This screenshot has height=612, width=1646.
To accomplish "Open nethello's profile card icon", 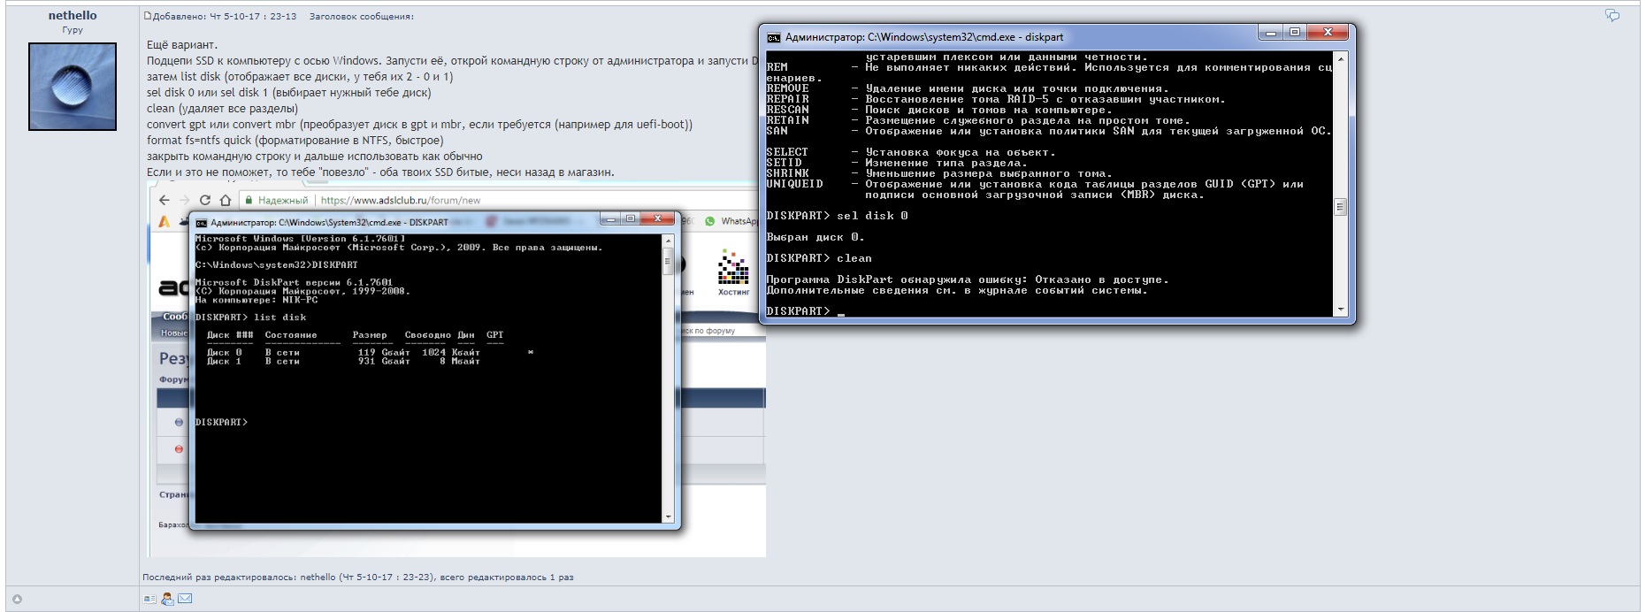I will tap(149, 599).
